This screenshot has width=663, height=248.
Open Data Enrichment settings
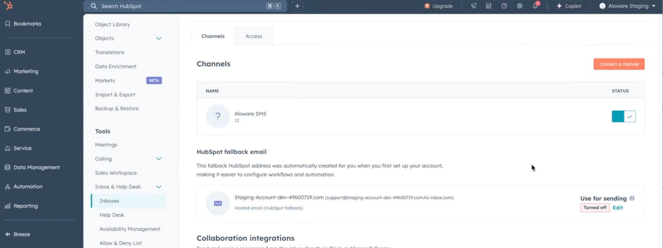click(x=116, y=67)
